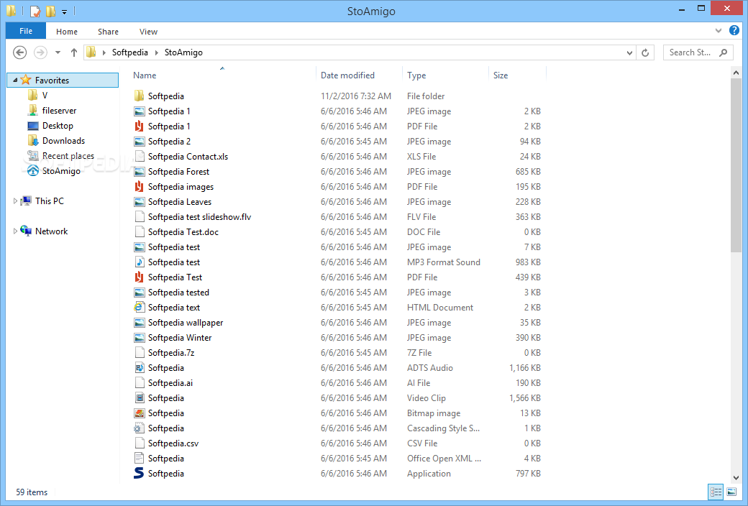Switch to the Share ribbon tab
The image size is (748, 506).
(x=109, y=32)
